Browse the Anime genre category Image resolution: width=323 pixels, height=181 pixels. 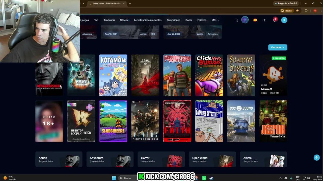click(264, 159)
